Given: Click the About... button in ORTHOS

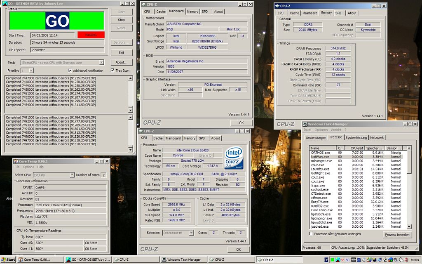Looking at the screenshot, I should 122,62.
